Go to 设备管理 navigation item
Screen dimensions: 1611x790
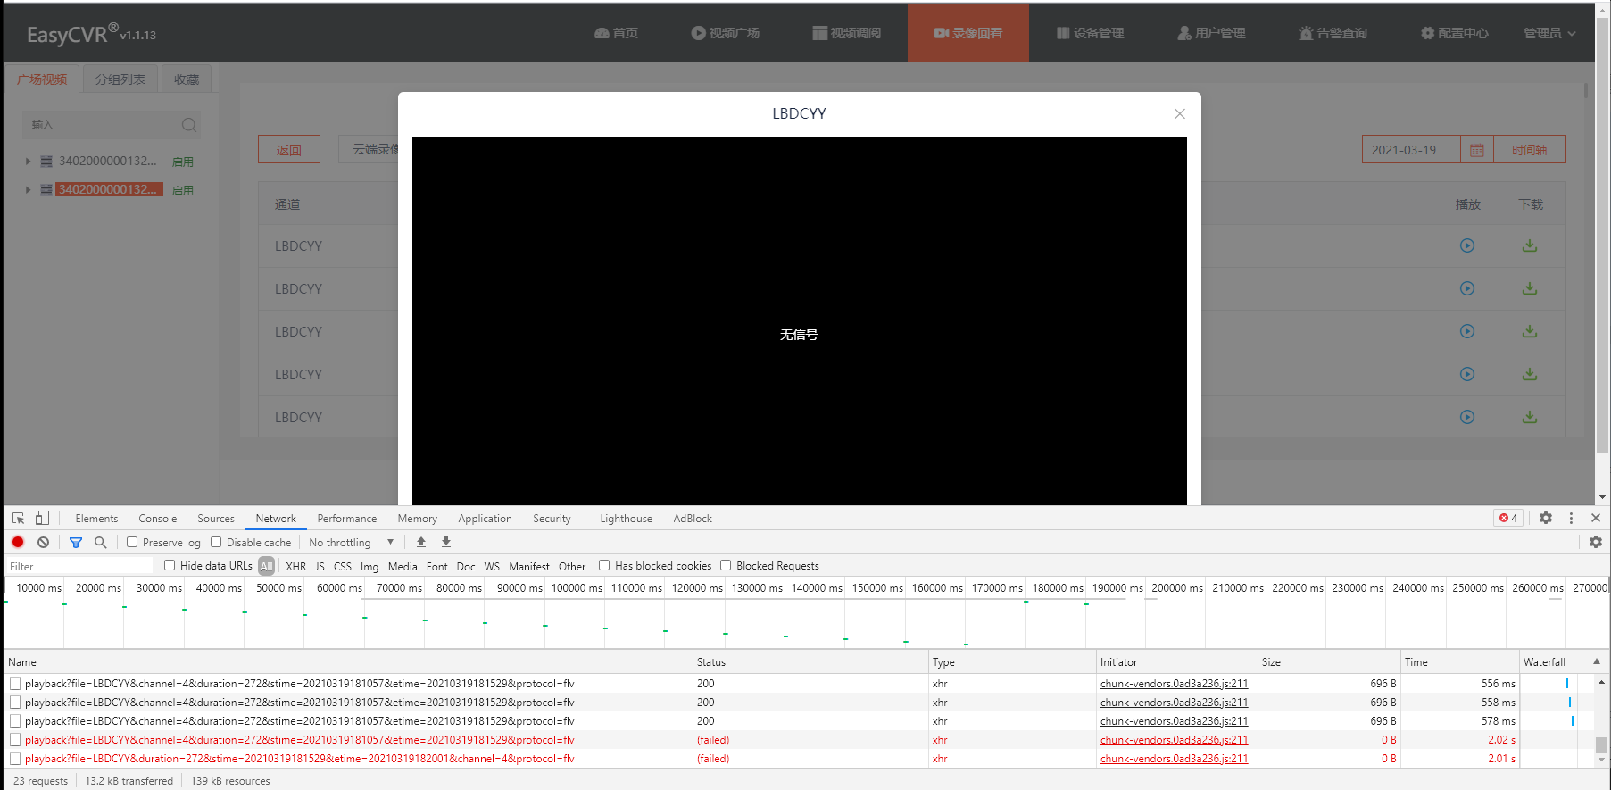[x=1090, y=33]
